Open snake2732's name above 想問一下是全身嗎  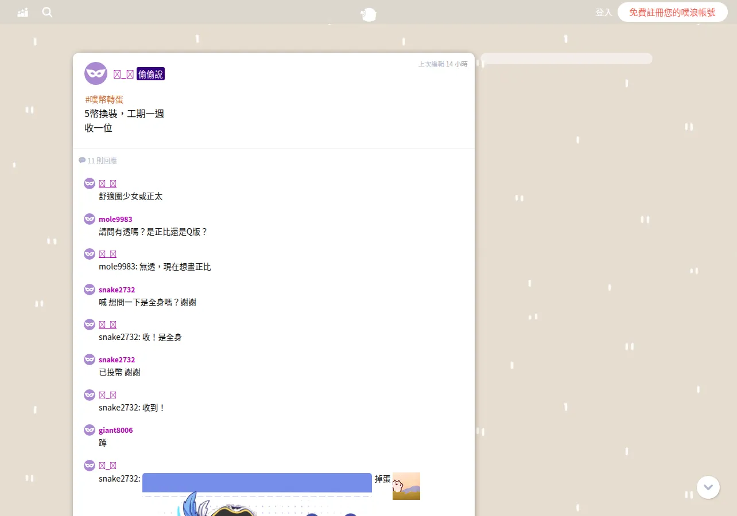pos(117,290)
